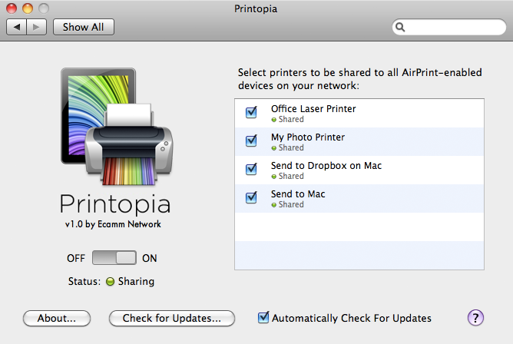Uncheck Send to Dropbox on Mac checkbox
This screenshot has height=344, width=513.
[x=251, y=169]
